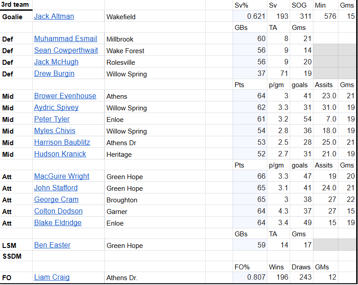This screenshot has width=358, height=285.
Task: Open Brower Evenhouse player link
Action: tap(65, 96)
